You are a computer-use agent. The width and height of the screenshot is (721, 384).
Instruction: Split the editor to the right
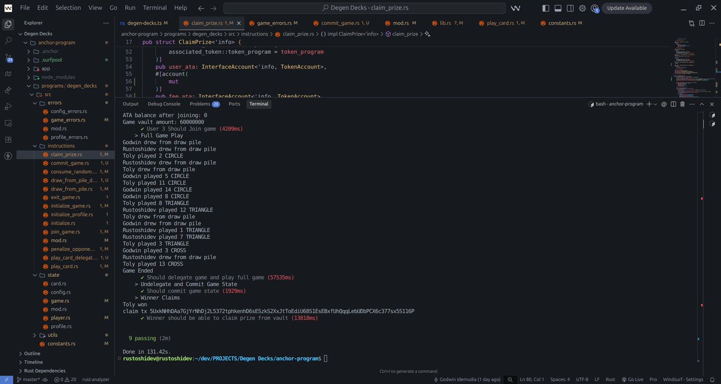(x=702, y=23)
